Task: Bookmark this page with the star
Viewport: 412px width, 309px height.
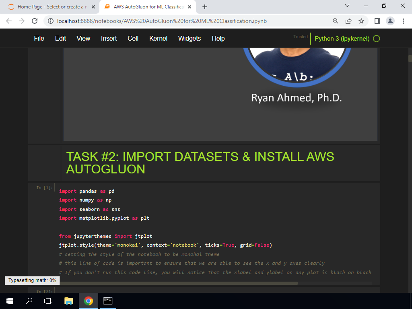Action: [x=361, y=21]
